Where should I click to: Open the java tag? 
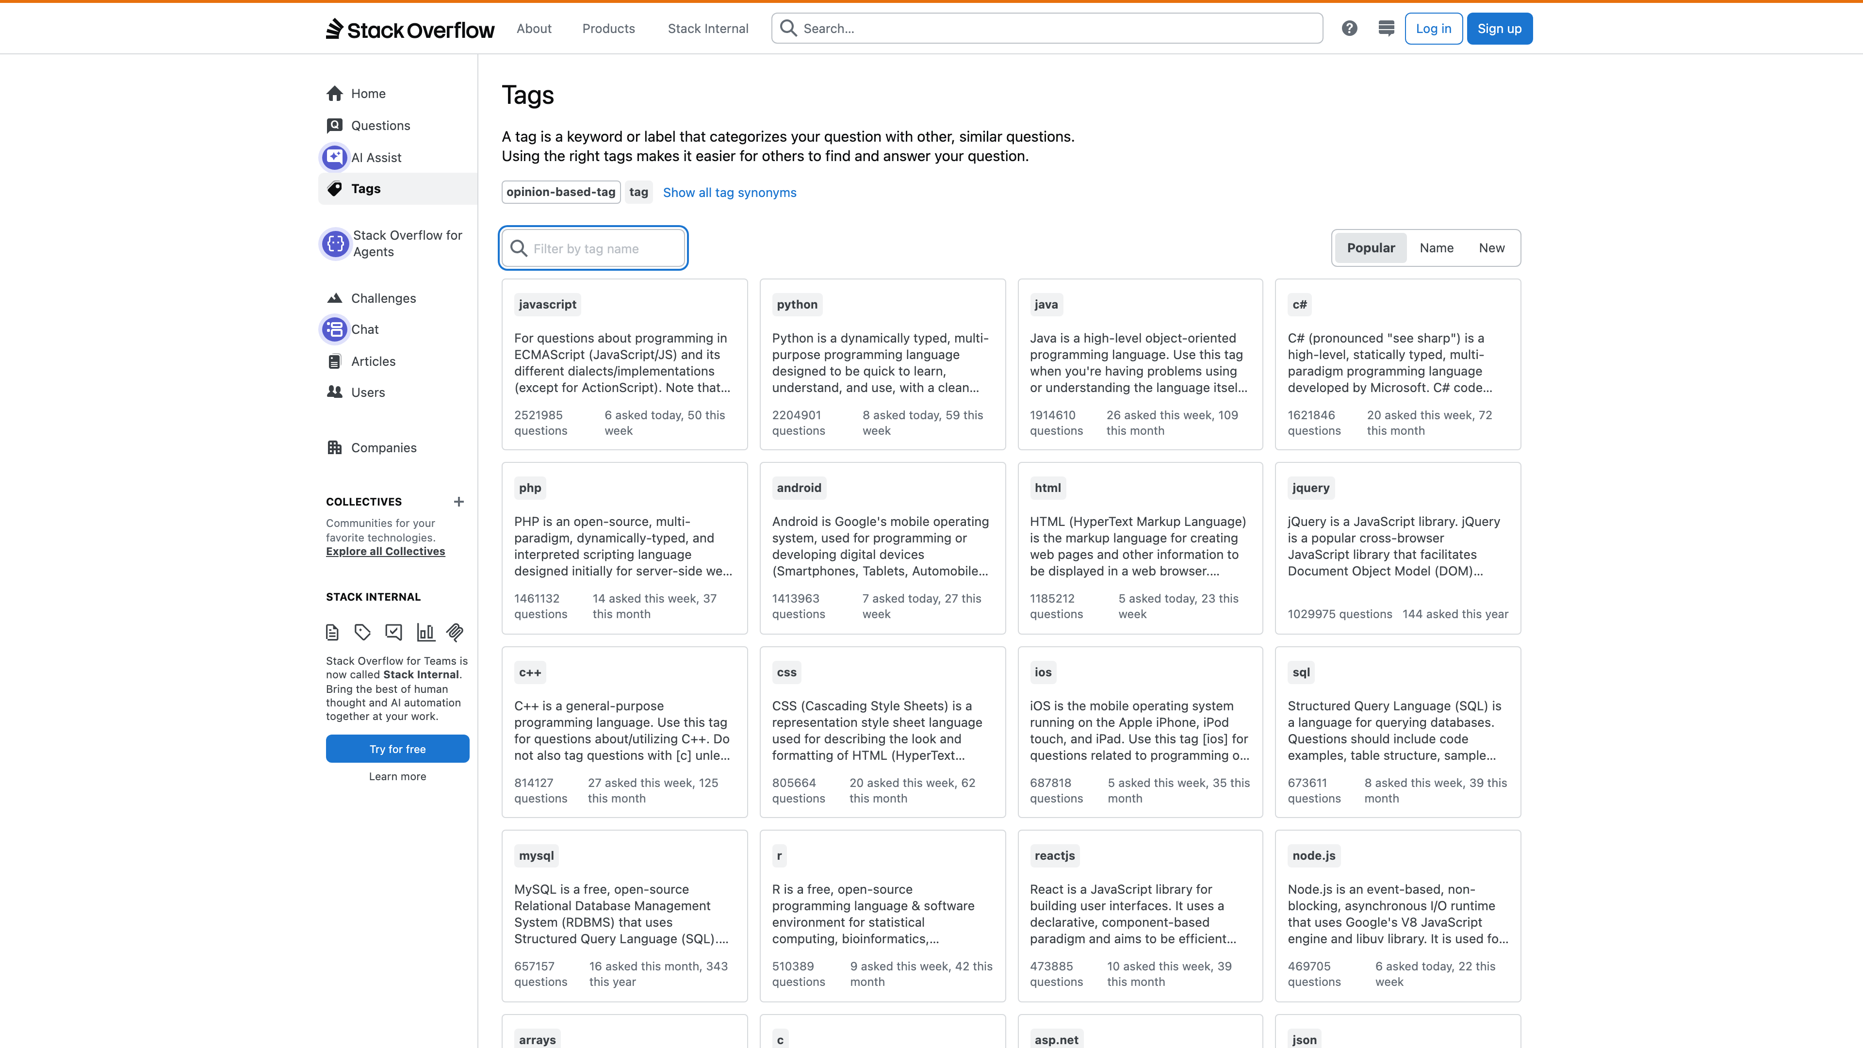coord(1046,305)
